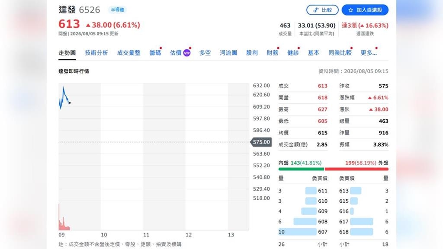Click the 均價 value 615

point(322,133)
